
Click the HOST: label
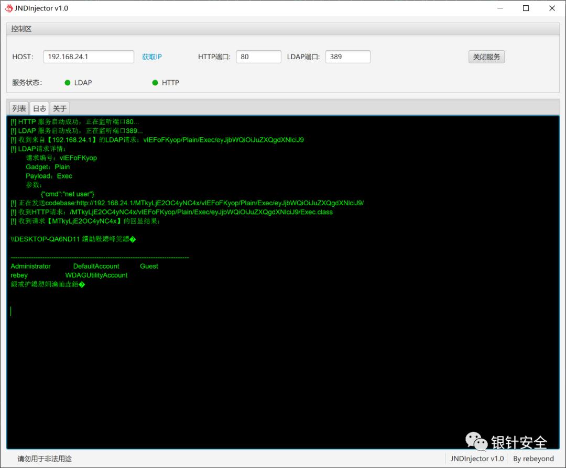point(23,57)
